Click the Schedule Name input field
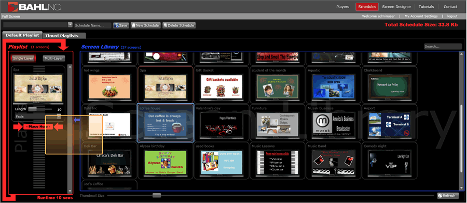Image resolution: width=467 pixels, height=203 pixels. (93, 25)
